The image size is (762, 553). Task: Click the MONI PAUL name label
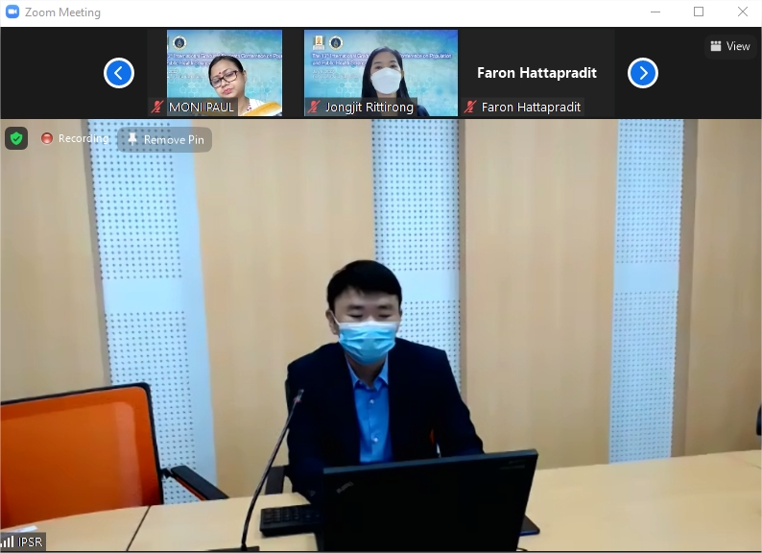(x=202, y=108)
